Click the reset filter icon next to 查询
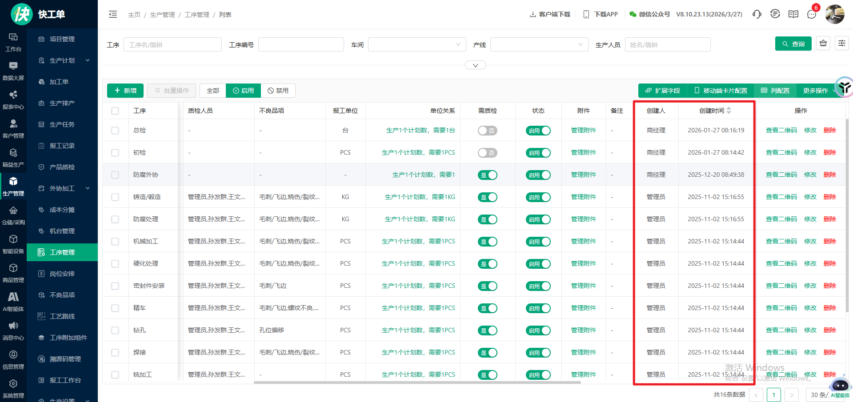 pos(823,43)
